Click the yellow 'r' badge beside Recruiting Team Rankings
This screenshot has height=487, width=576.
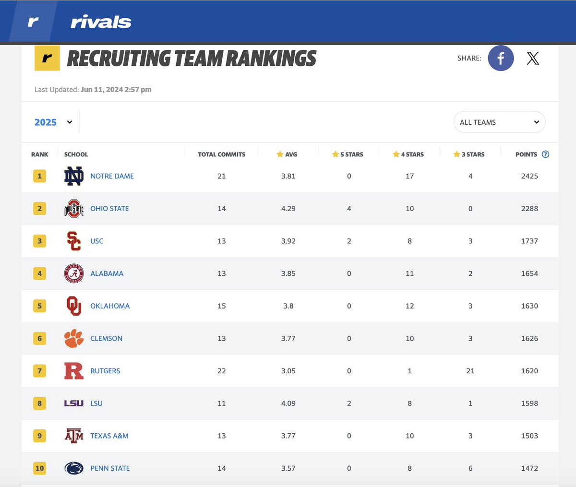click(47, 58)
